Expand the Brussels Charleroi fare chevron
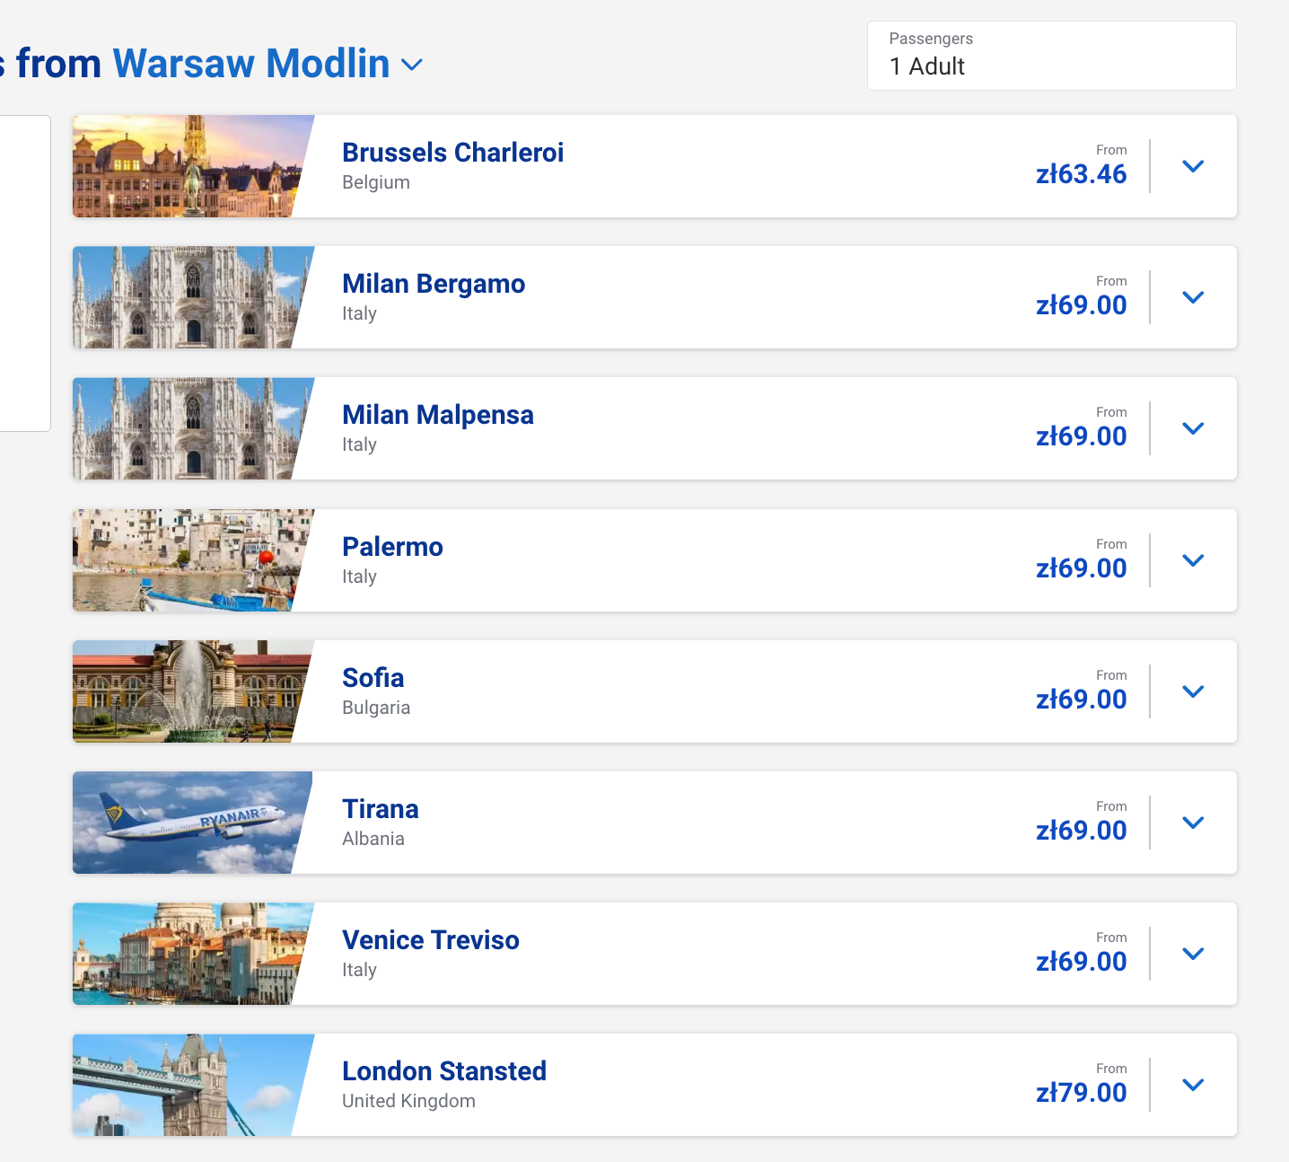Image resolution: width=1289 pixels, height=1162 pixels. (1193, 166)
